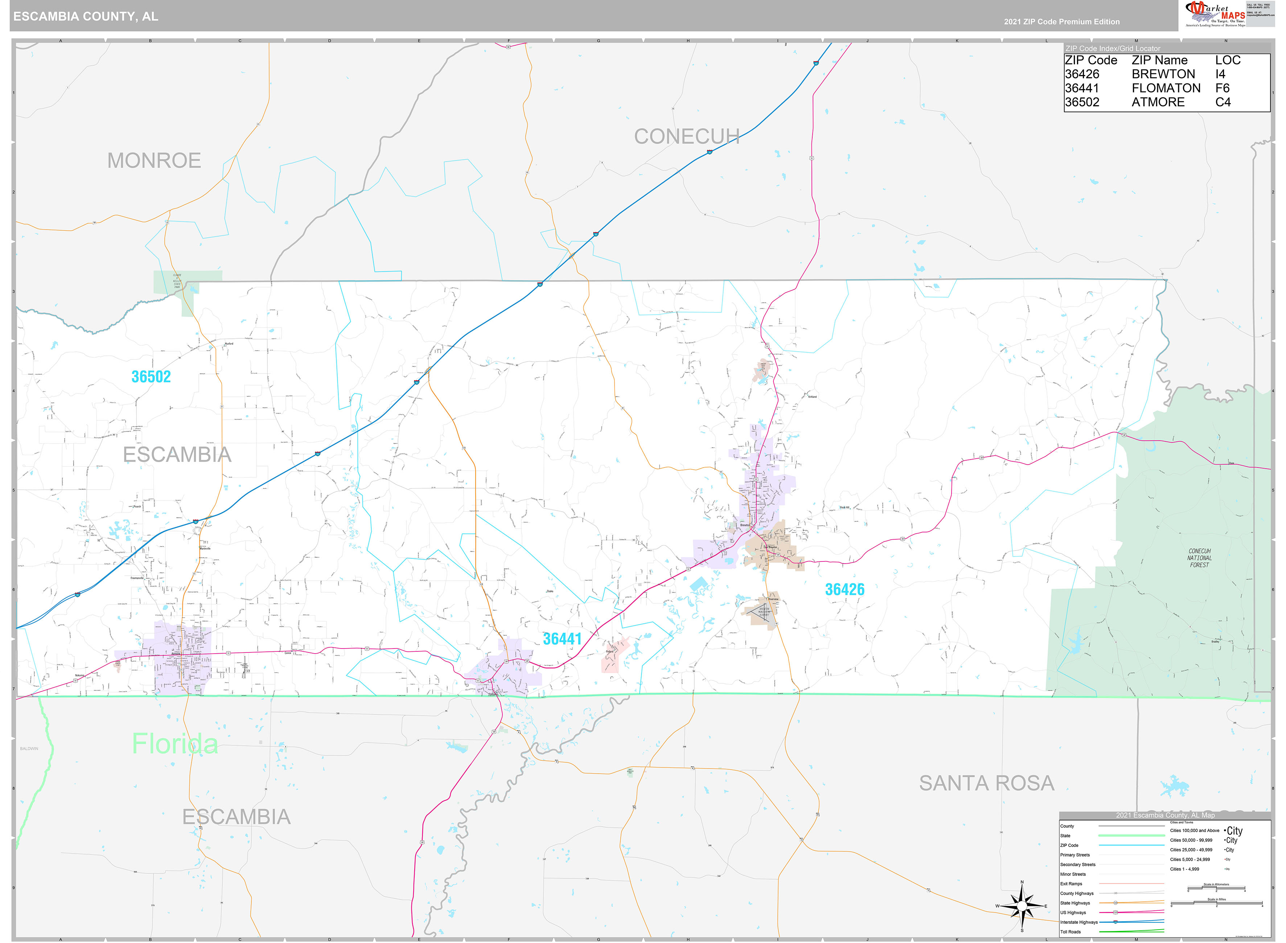
Task: Click 'Primary Streets' in the legend
Action: click(x=1075, y=855)
